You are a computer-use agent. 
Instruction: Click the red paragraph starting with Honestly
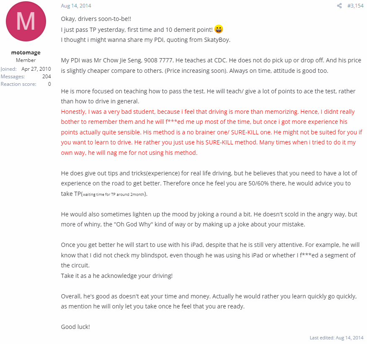tap(211, 132)
